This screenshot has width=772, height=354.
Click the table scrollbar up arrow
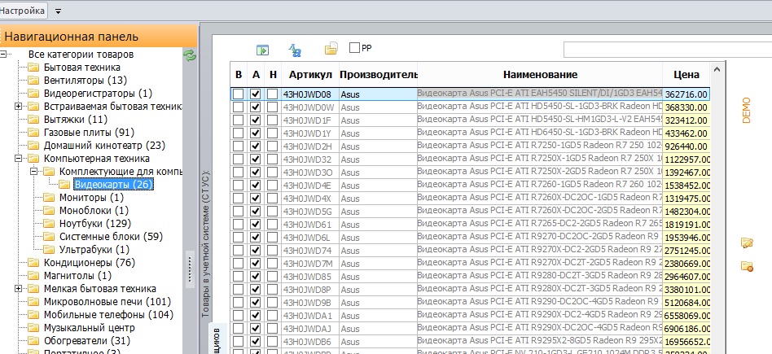click(x=717, y=69)
